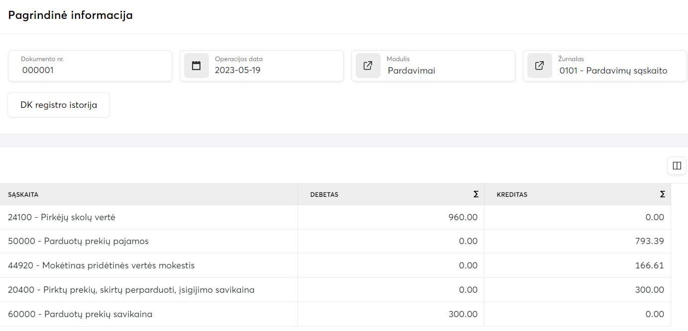
Task: Select row 24100 - Pirkėjų skolų vertė
Action: (x=62, y=217)
